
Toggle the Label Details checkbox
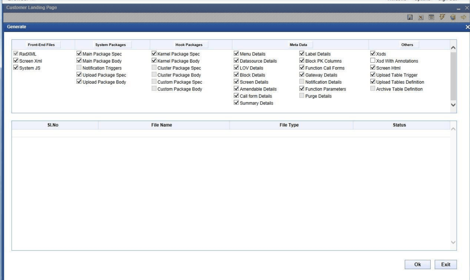click(302, 54)
